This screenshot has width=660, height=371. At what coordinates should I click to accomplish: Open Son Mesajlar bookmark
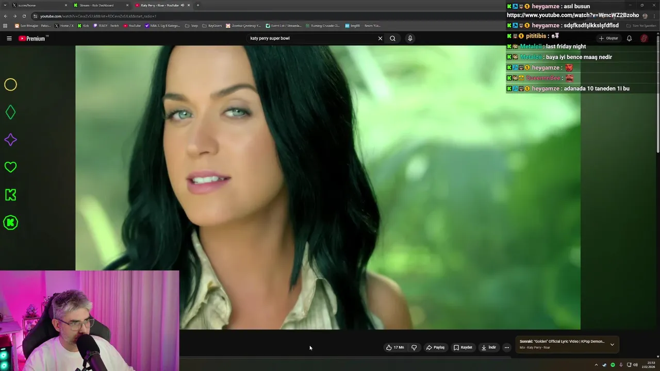(x=32, y=25)
